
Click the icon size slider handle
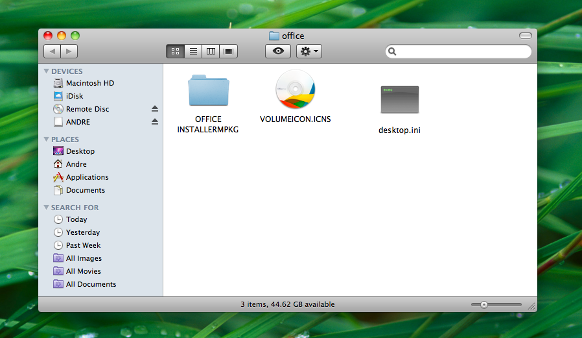484,304
